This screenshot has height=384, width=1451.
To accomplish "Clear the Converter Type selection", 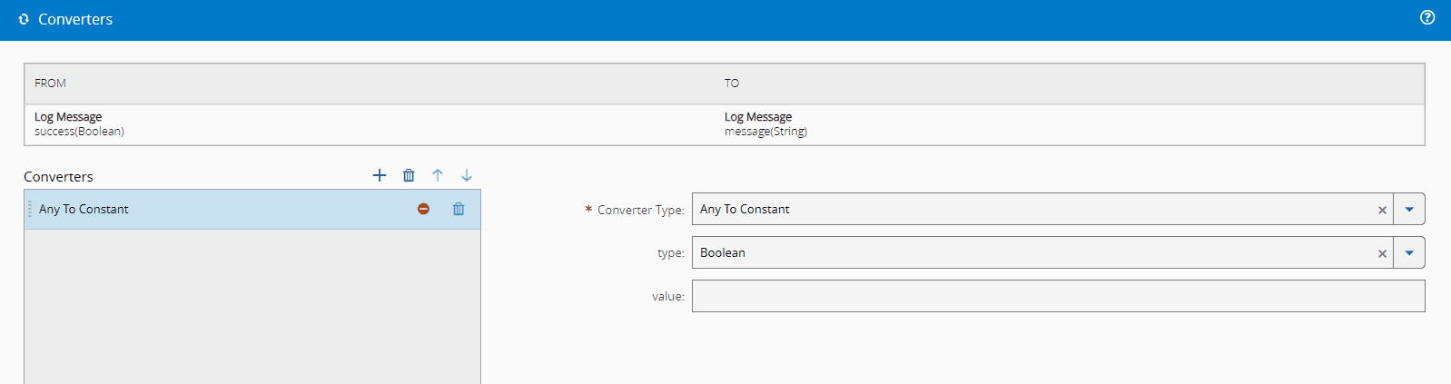I will pyautogui.click(x=1382, y=210).
